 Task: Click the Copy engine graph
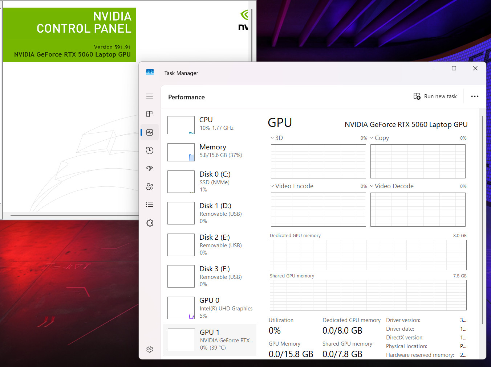(418, 161)
